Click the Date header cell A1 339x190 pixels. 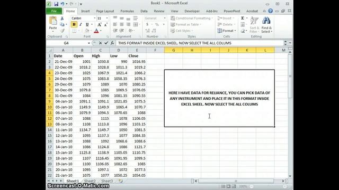63,56
